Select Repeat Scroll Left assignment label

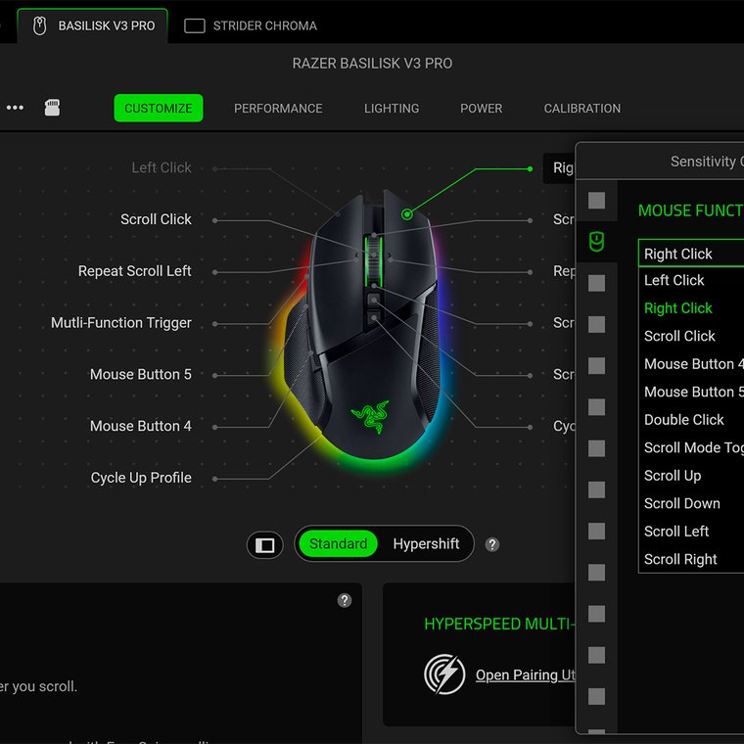[x=134, y=271]
